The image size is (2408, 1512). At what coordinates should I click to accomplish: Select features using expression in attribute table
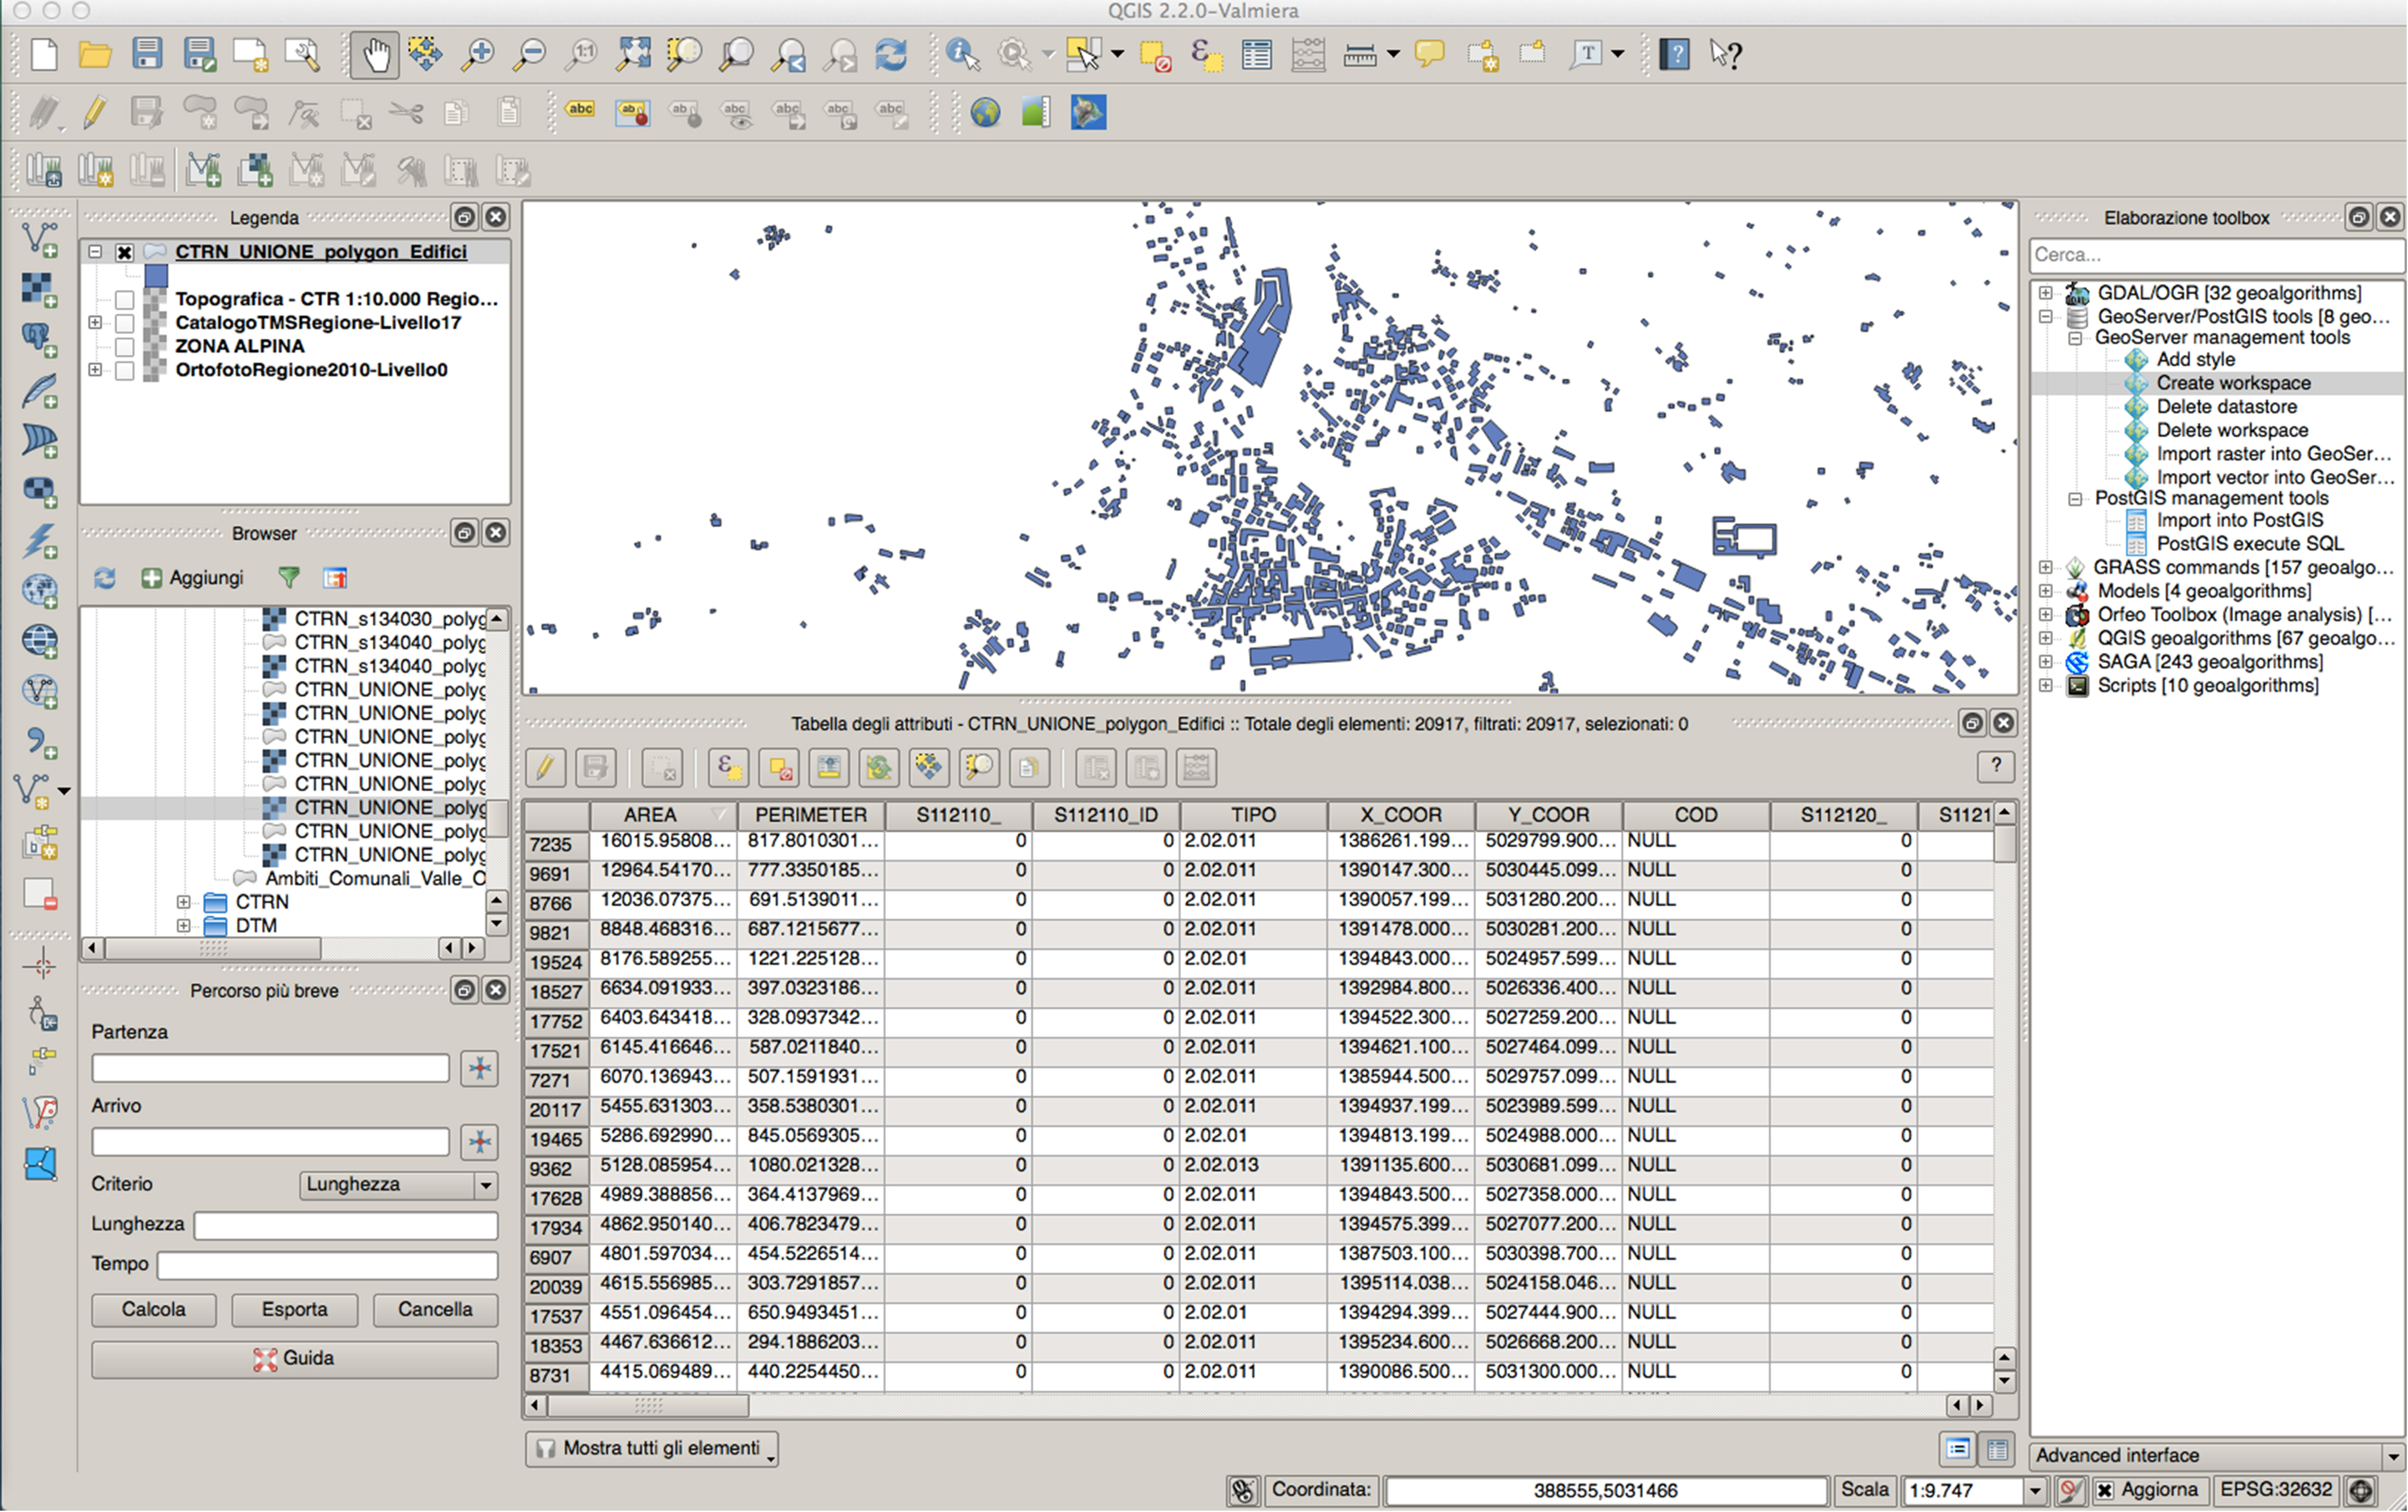tap(728, 768)
